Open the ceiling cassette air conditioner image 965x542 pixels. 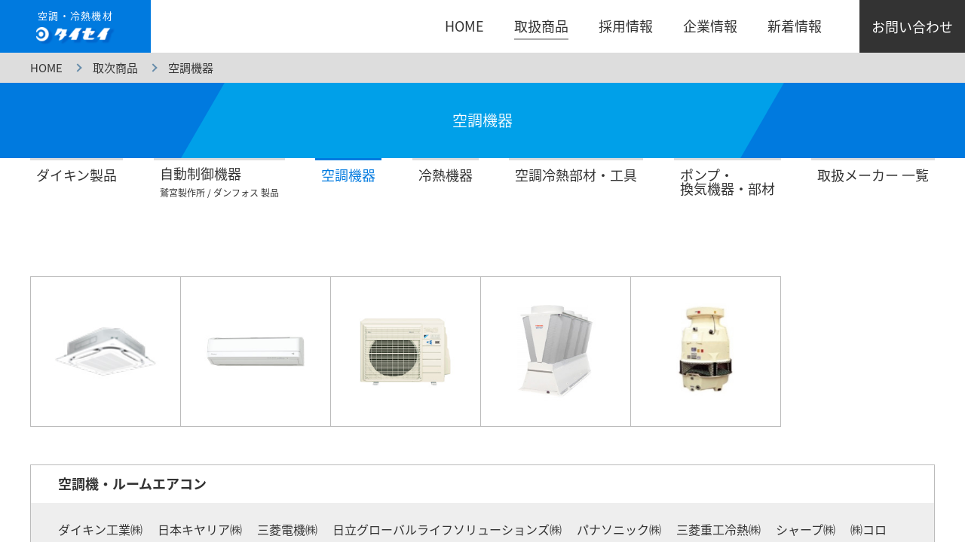coord(106,352)
